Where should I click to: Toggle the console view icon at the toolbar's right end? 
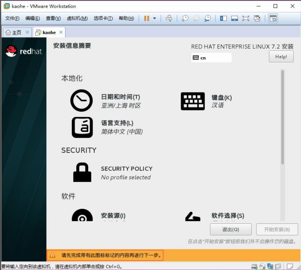tap(273, 18)
